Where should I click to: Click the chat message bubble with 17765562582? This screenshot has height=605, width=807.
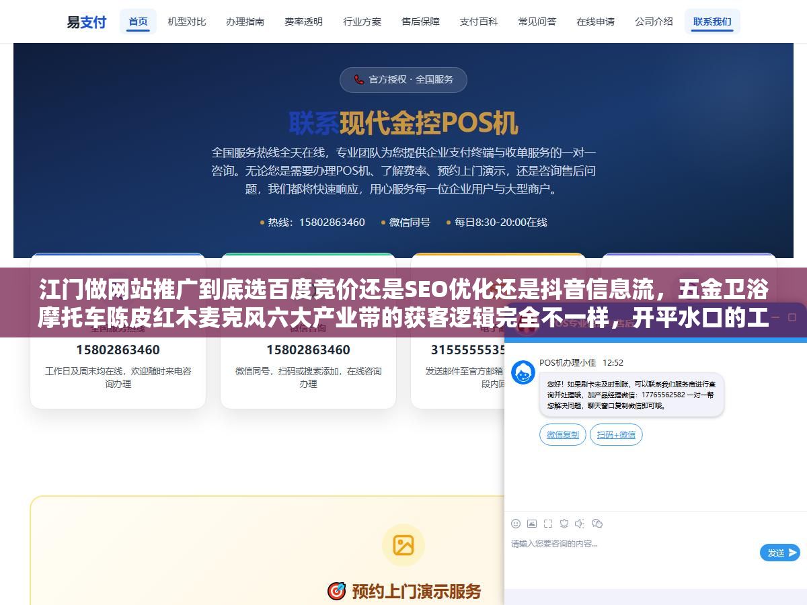click(x=631, y=395)
